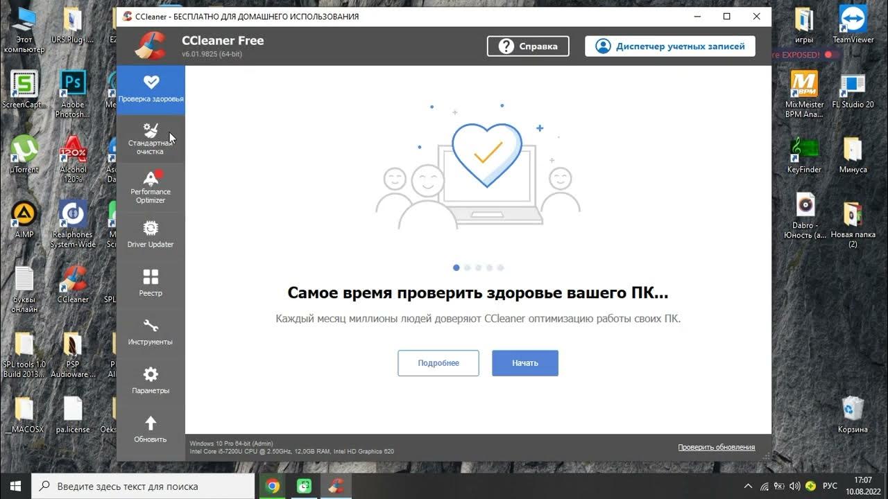Open the Windows Start menu

click(x=15, y=486)
